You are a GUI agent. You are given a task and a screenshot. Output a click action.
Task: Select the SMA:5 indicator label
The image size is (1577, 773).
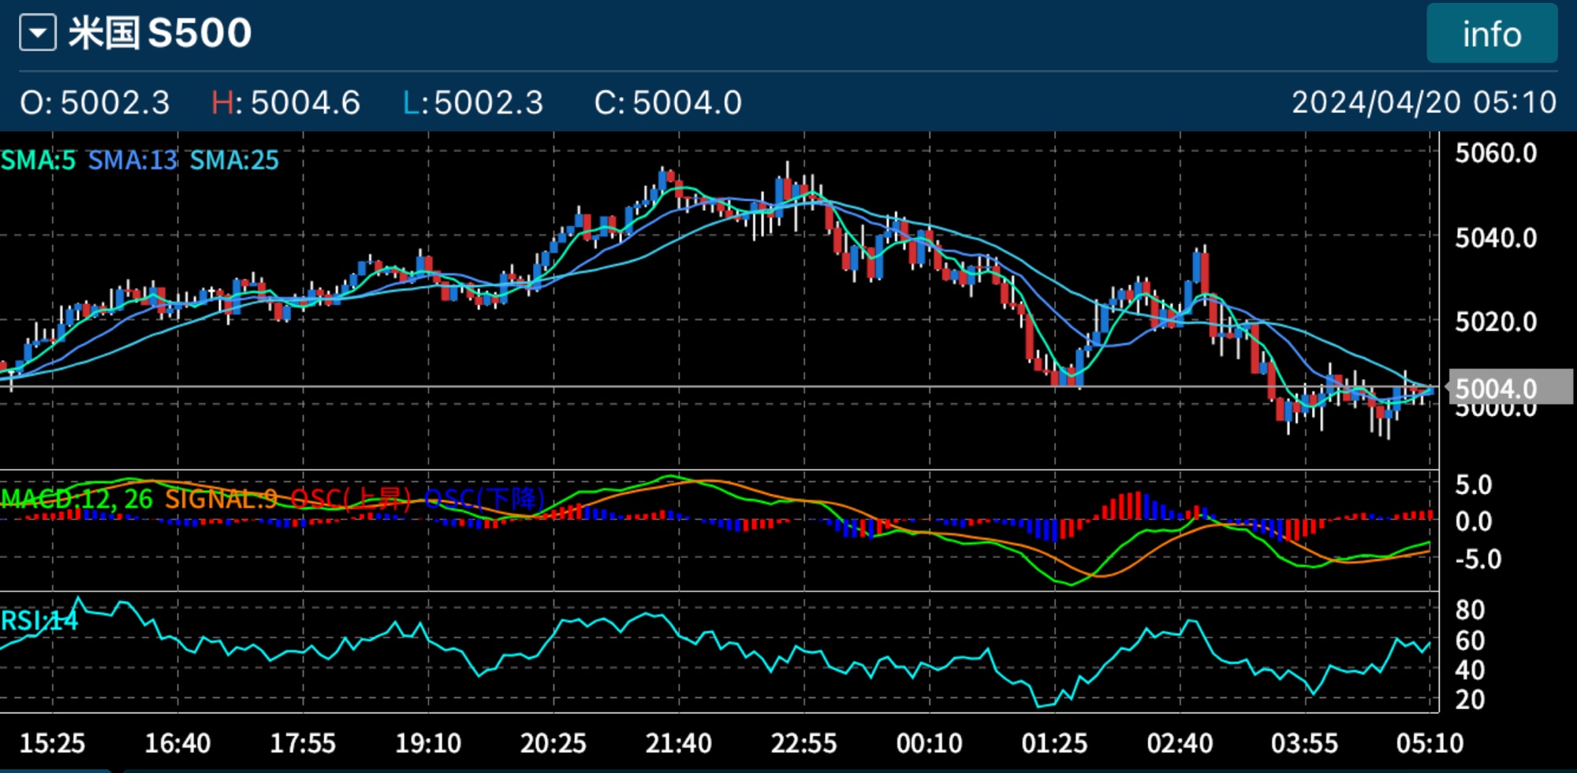38,161
